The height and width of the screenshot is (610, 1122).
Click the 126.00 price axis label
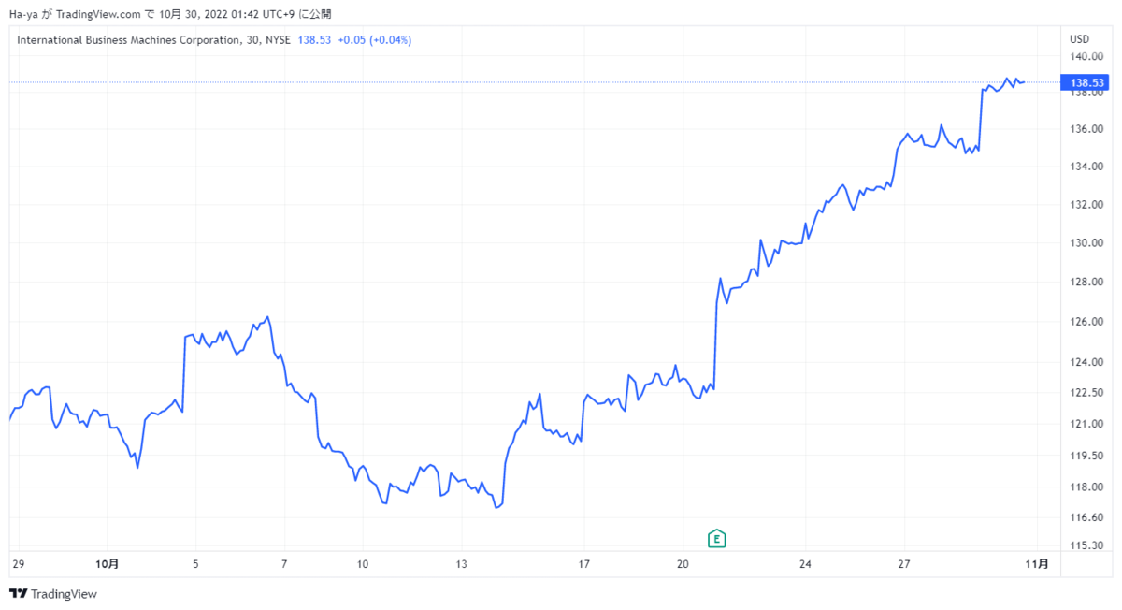1087,322
